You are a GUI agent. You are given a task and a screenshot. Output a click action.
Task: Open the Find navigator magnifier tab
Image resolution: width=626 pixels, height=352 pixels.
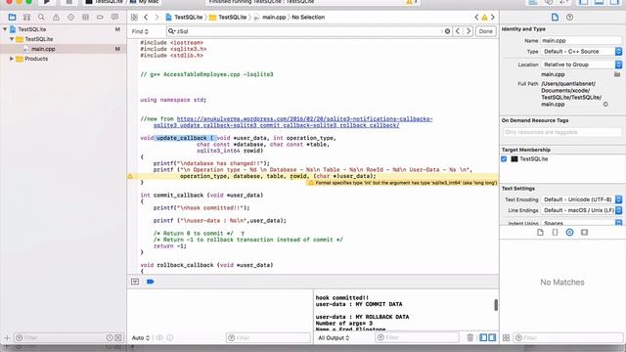(41, 18)
